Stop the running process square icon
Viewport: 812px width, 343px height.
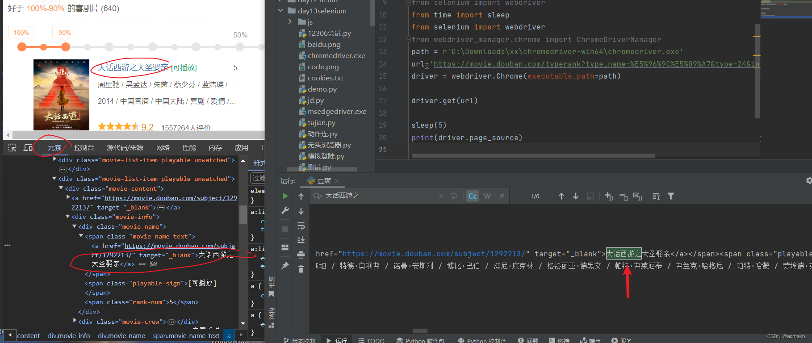tap(285, 229)
